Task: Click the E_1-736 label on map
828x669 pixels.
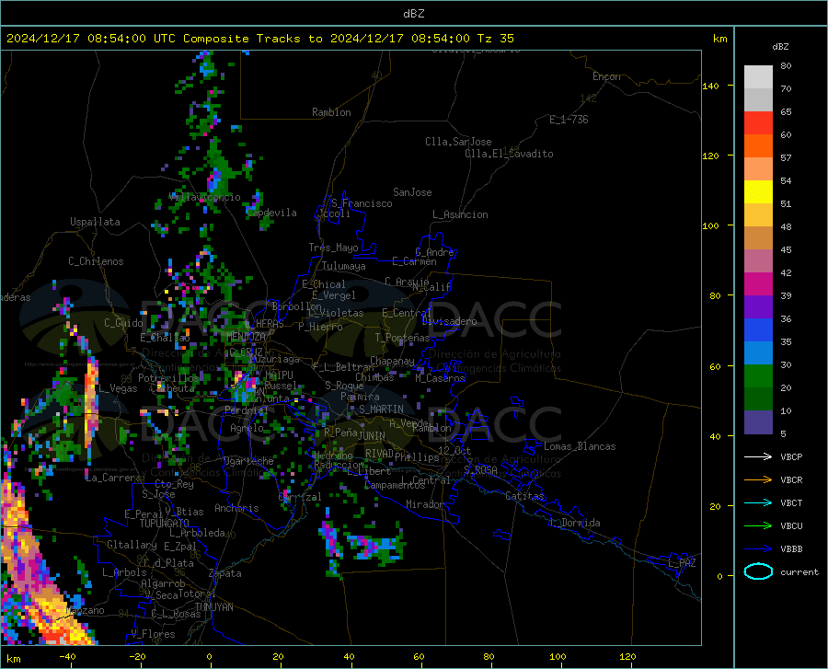Action: (x=569, y=120)
